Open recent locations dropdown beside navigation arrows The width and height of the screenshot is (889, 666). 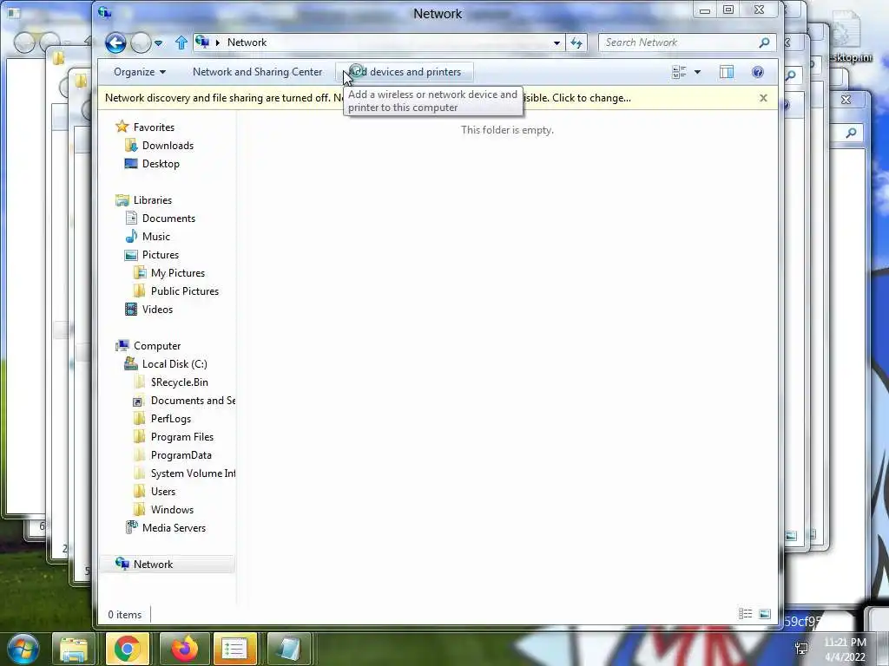click(158, 43)
